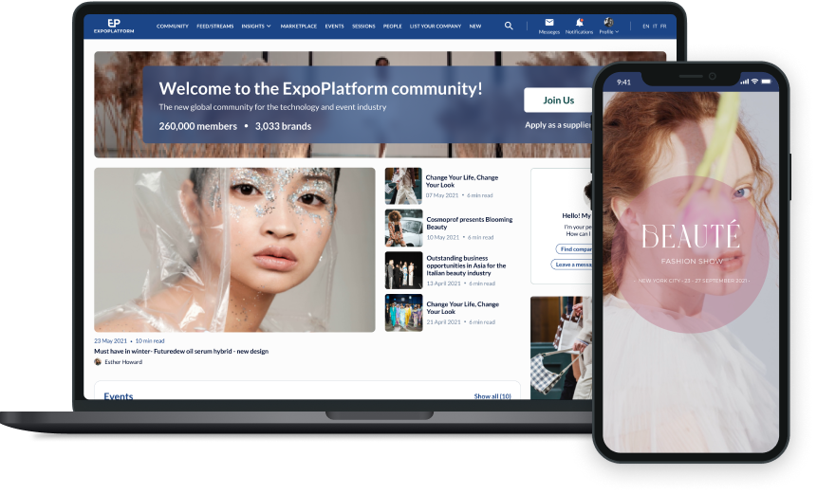Image resolution: width=817 pixels, height=494 pixels.
Task: Open the Sessions menu item
Action: pos(363,26)
